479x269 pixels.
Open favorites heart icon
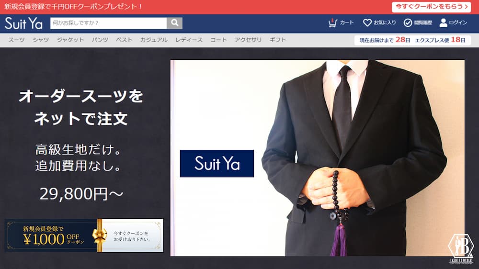click(x=367, y=22)
